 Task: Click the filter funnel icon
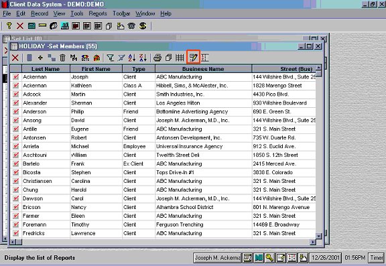tap(110, 58)
